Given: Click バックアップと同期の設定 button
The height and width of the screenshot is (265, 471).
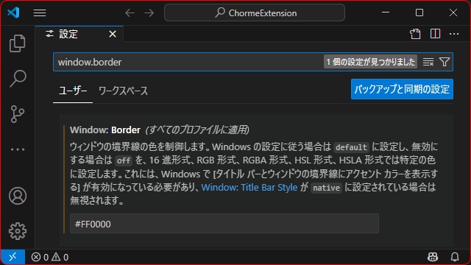Looking at the screenshot, I should pos(402,89).
